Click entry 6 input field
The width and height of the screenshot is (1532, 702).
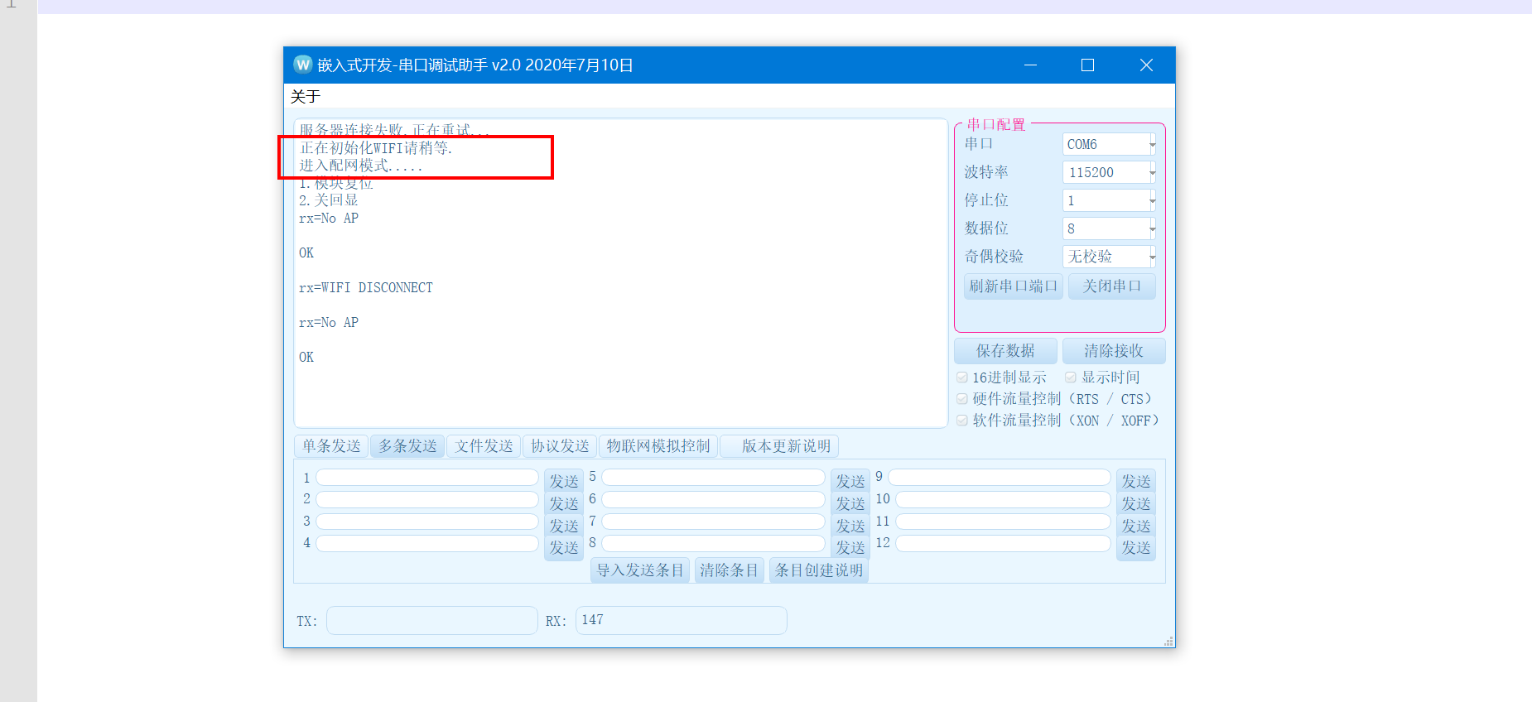click(x=713, y=499)
